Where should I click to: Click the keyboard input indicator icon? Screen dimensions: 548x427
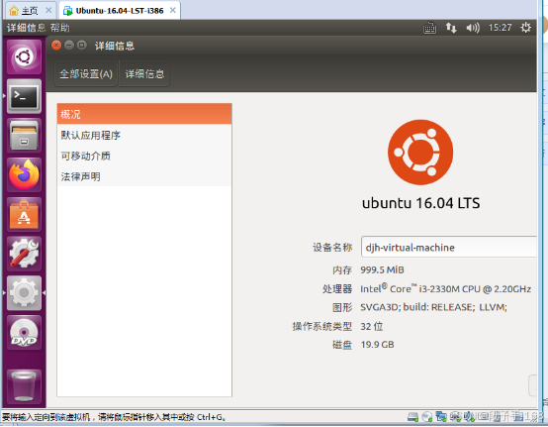click(429, 28)
